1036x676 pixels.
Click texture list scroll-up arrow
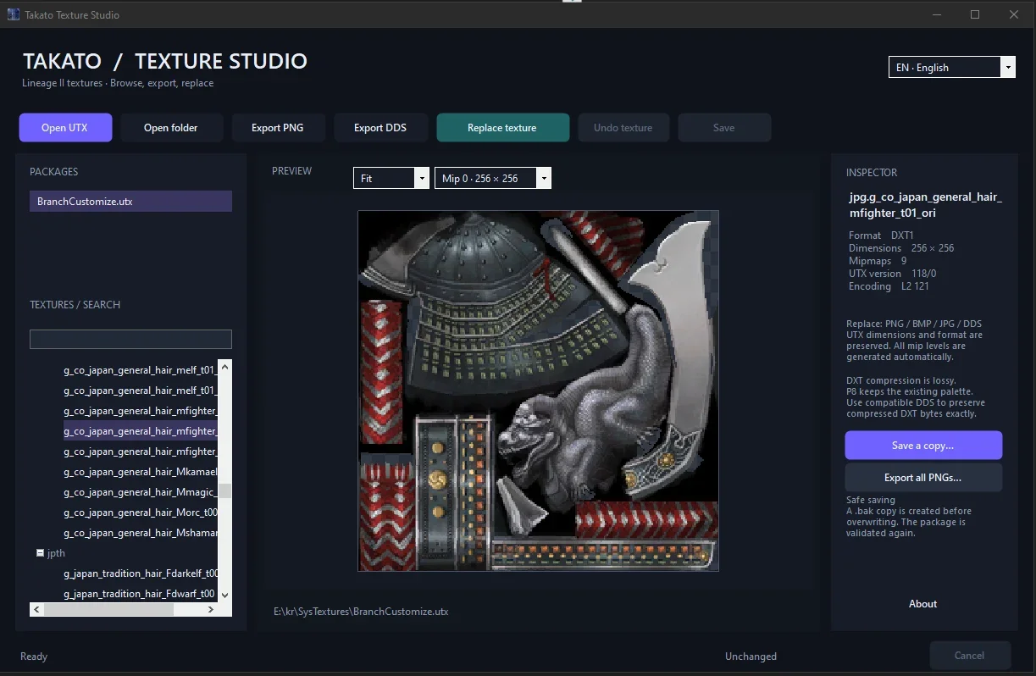click(x=224, y=367)
